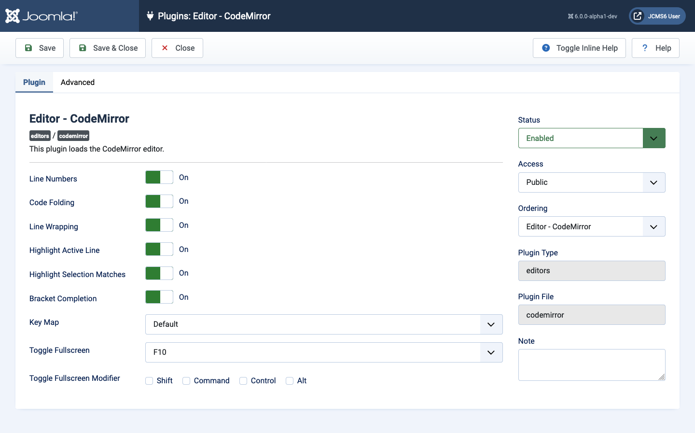Check the Shift fullscreen modifier

[x=149, y=381]
